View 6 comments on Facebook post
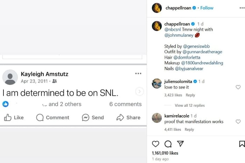The image size is (245, 163). [125, 104]
